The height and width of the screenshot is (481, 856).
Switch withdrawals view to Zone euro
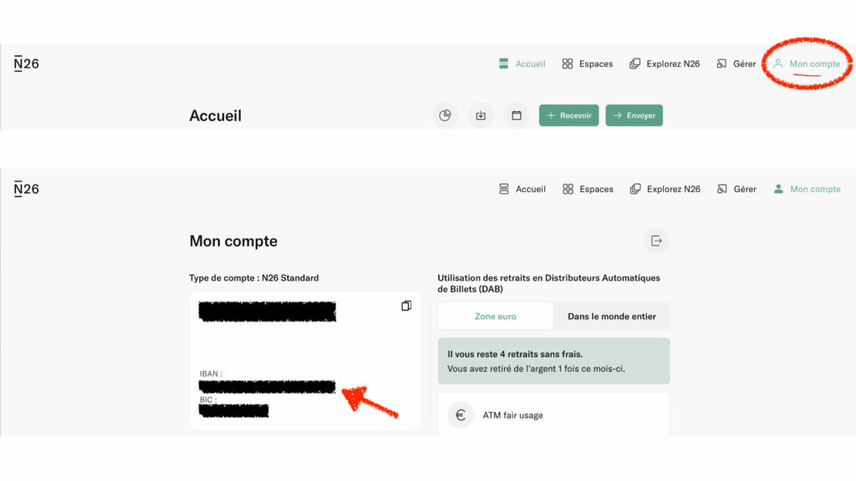[x=495, y=316]
